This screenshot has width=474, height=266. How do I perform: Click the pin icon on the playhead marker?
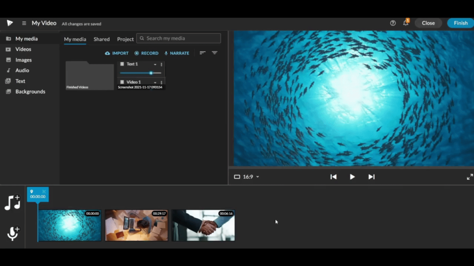[31, 192]
